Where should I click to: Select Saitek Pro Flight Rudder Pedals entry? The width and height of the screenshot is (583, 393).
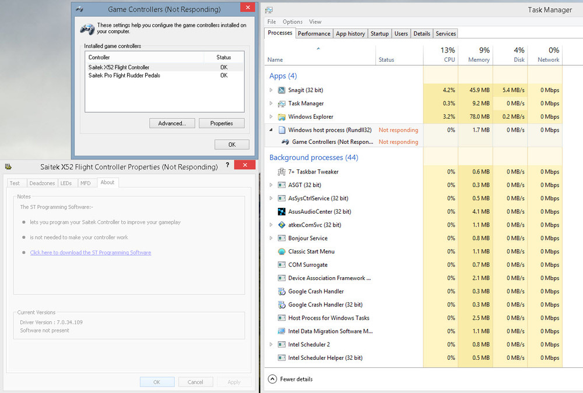(x=124, y=76)
